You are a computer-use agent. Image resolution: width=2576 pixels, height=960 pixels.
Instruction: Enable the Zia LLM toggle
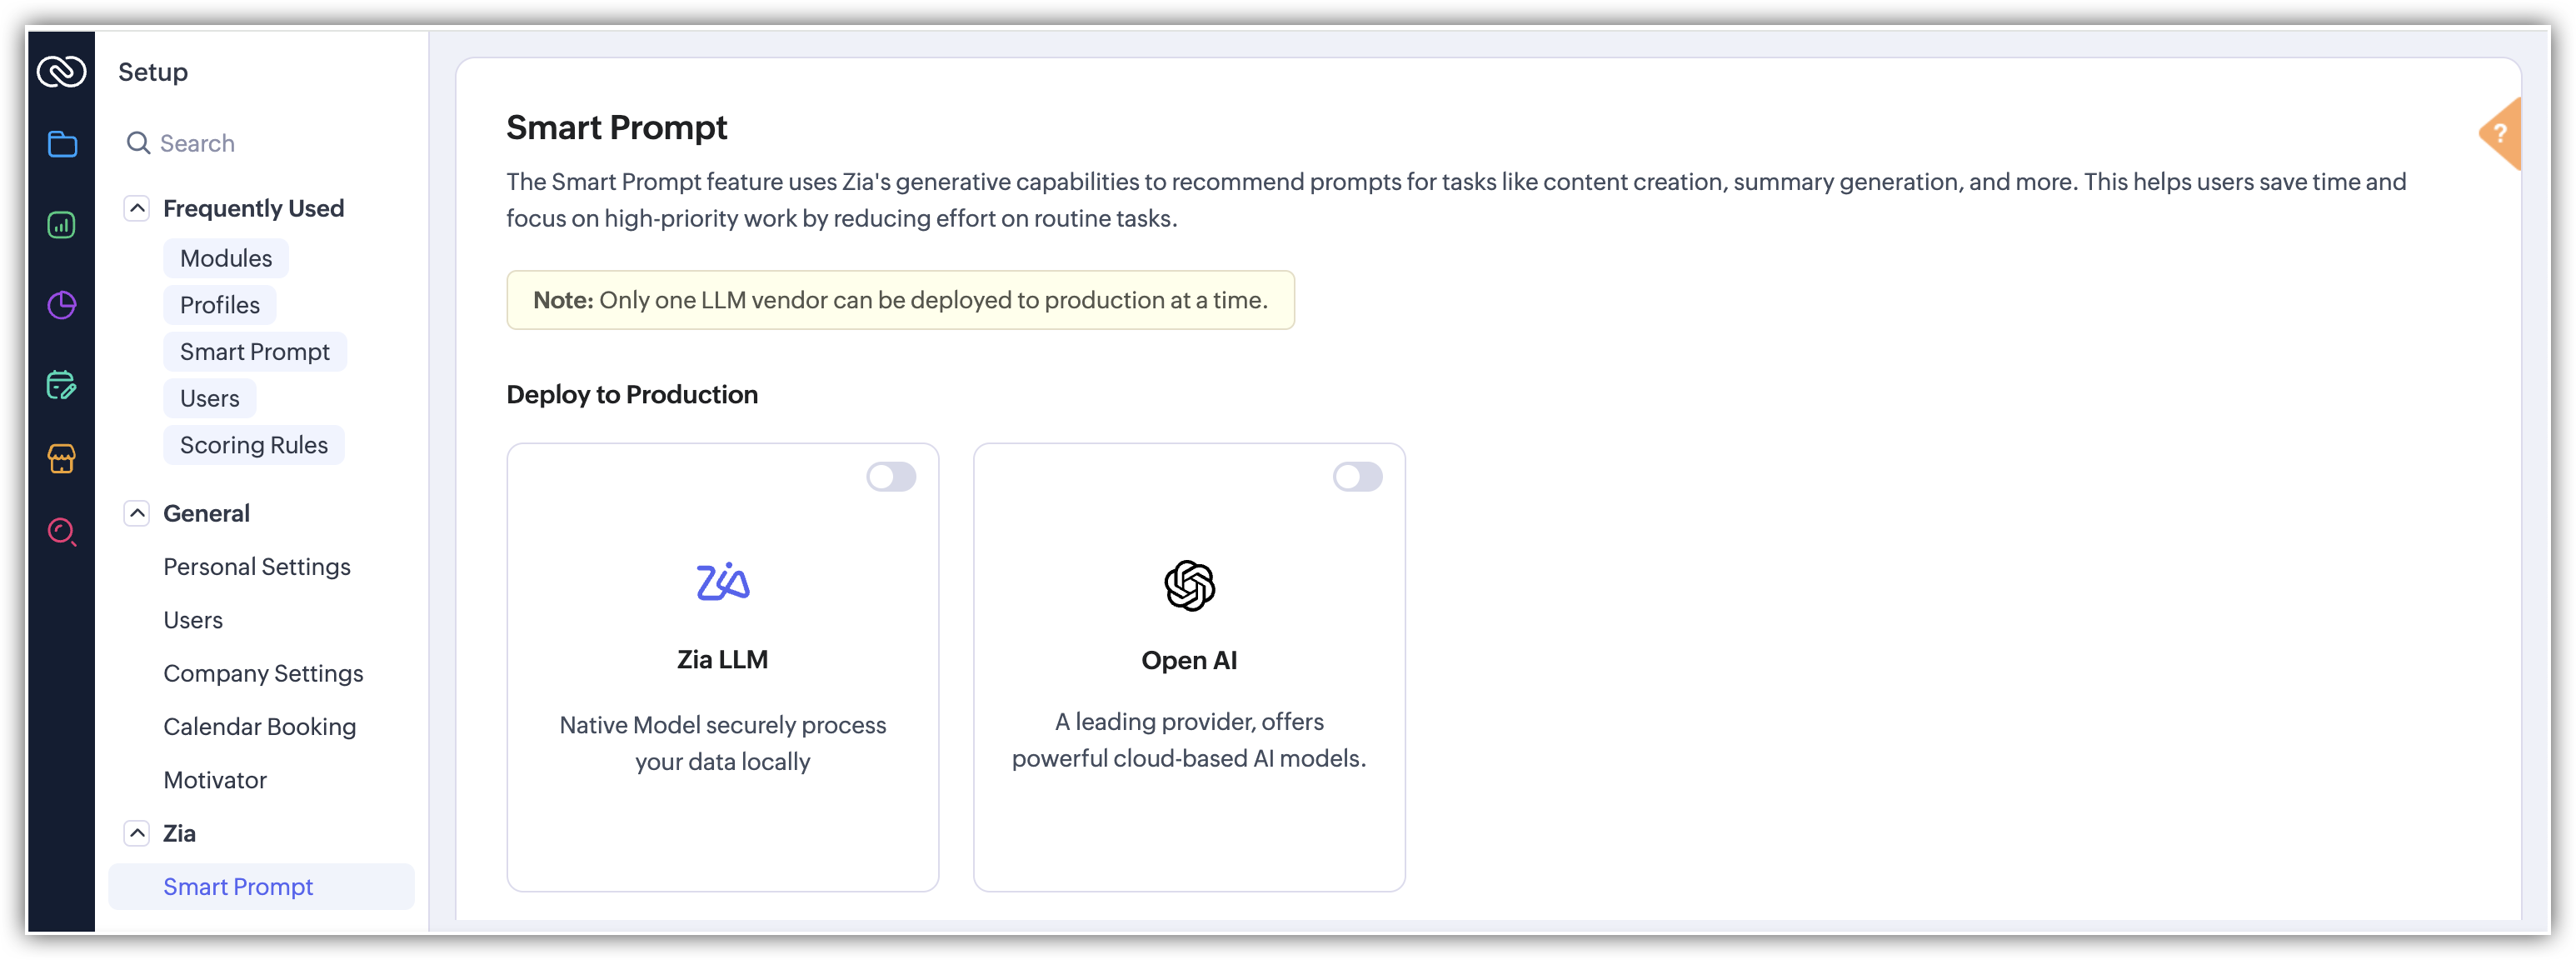pos(891,477)
